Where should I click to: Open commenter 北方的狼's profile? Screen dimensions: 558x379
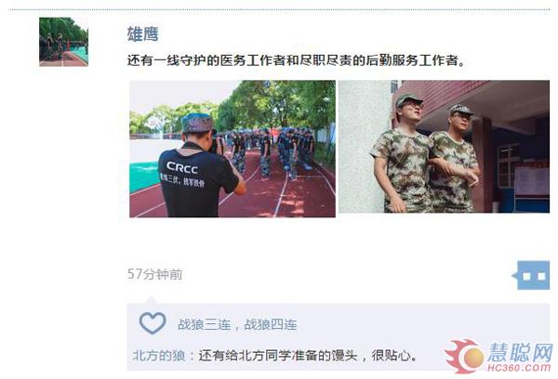point(159,356)
